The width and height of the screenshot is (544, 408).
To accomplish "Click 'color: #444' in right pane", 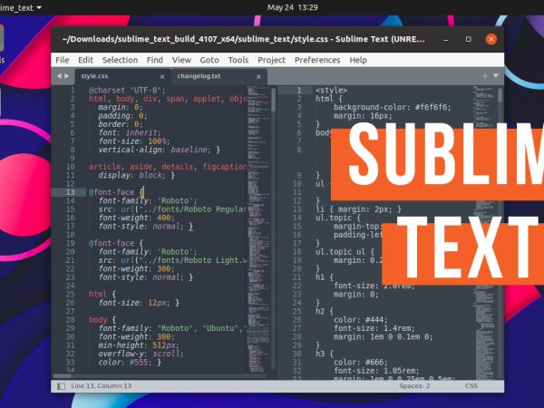I will [x=361, y=320].
